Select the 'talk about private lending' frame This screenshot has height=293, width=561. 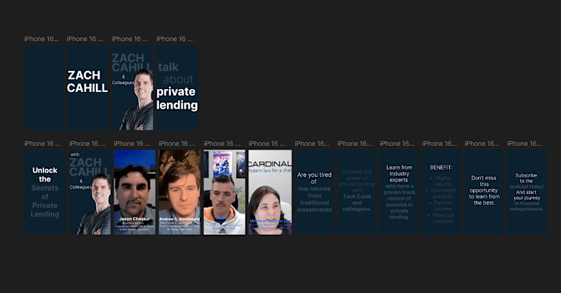[x=177, y=88]
